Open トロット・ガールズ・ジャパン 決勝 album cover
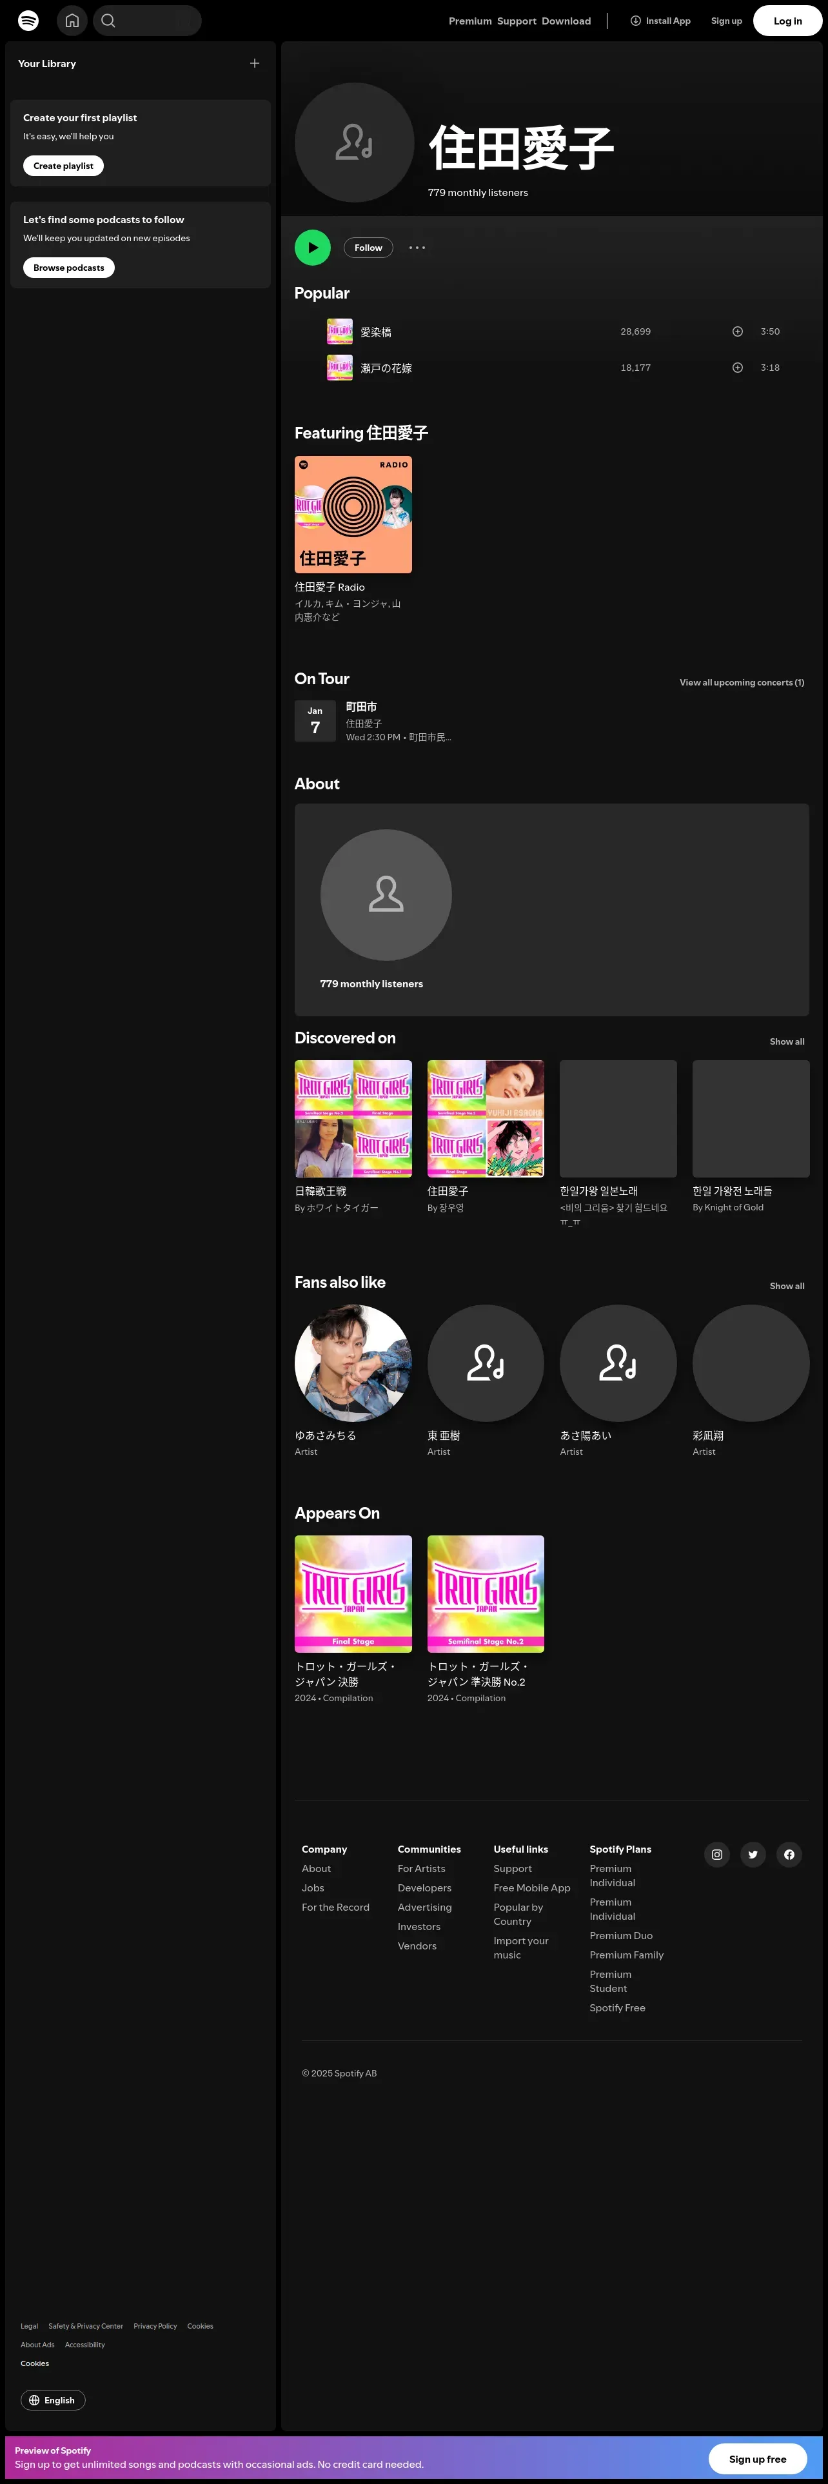 point(353,1594)
